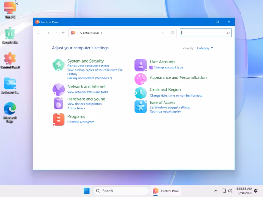
Task: Expand the address bar history dropdown
Action: tap(163, 33)
